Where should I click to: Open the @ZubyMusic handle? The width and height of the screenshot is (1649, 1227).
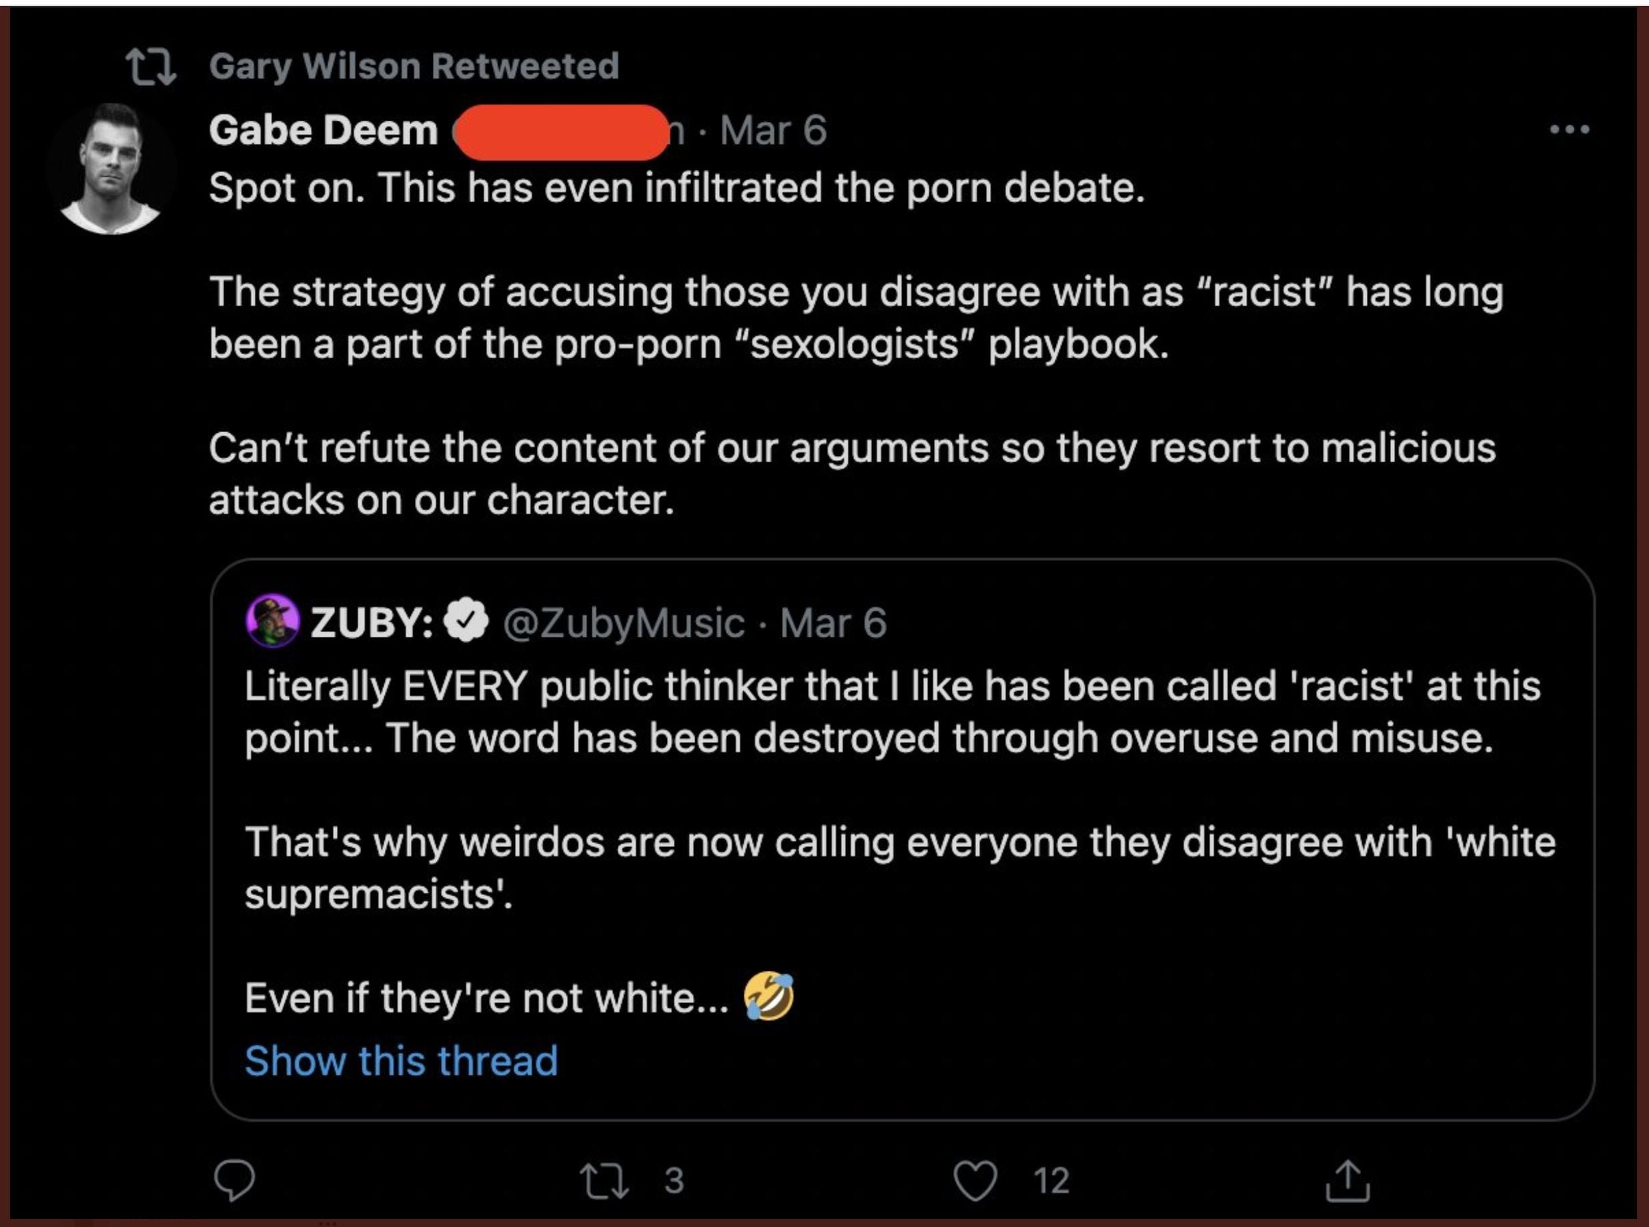pos(623,622)
